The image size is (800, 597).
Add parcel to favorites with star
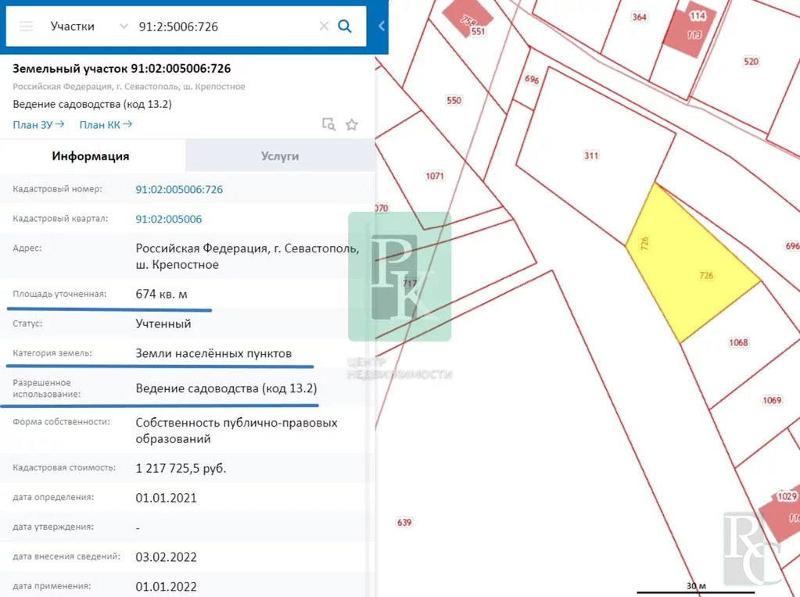(x=352, y=124)
